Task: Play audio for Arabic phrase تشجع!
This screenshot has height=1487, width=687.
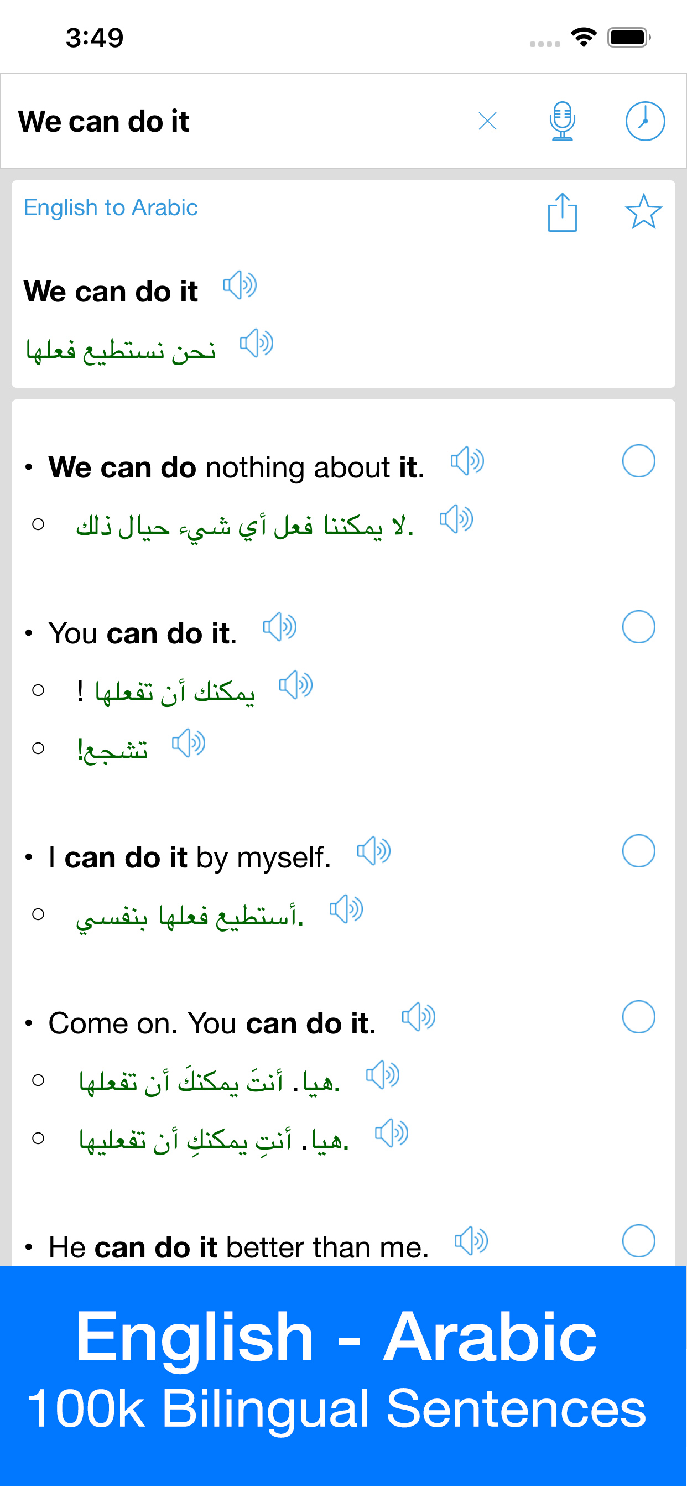Action: [x=189, y=743]
